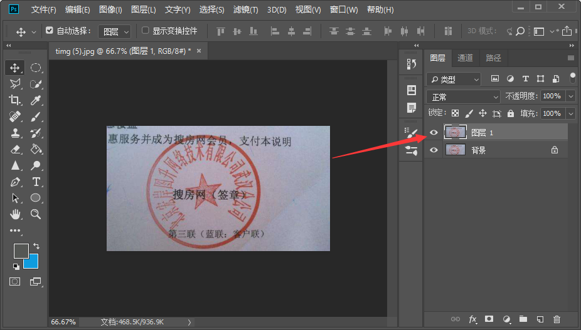The height and width of the screenshot is (330, 581).
Task: Select the History Brush tool
Action: point(36,133)
